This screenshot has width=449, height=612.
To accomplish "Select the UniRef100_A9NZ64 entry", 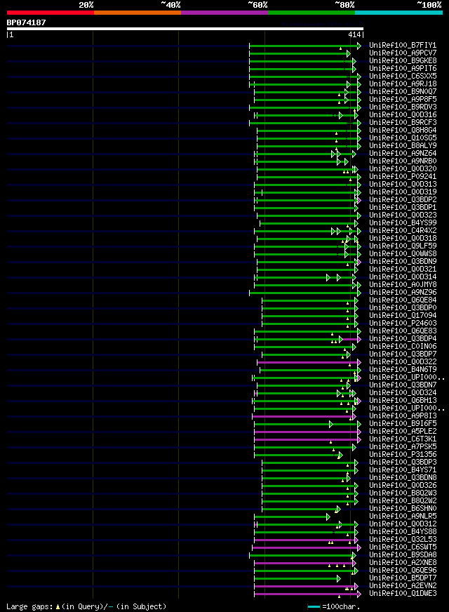I will click(x=403, y=154).
